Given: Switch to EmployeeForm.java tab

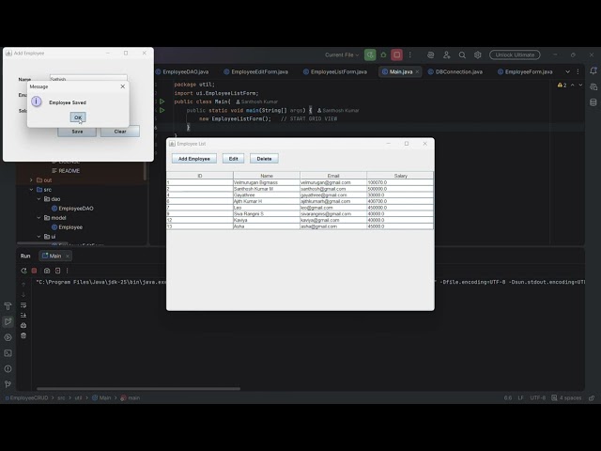Looking at the screenshot, I should (525, 71).
